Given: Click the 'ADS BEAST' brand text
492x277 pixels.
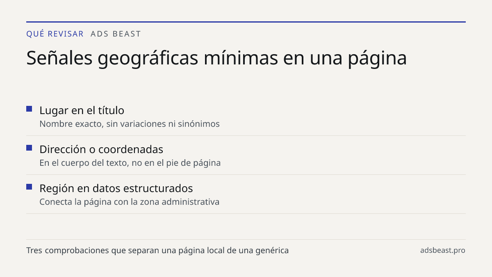Looking at the screenshot, I should click(116, 34).
